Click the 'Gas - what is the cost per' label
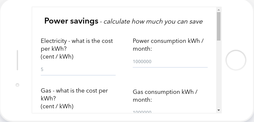 (x=74, y=91)
